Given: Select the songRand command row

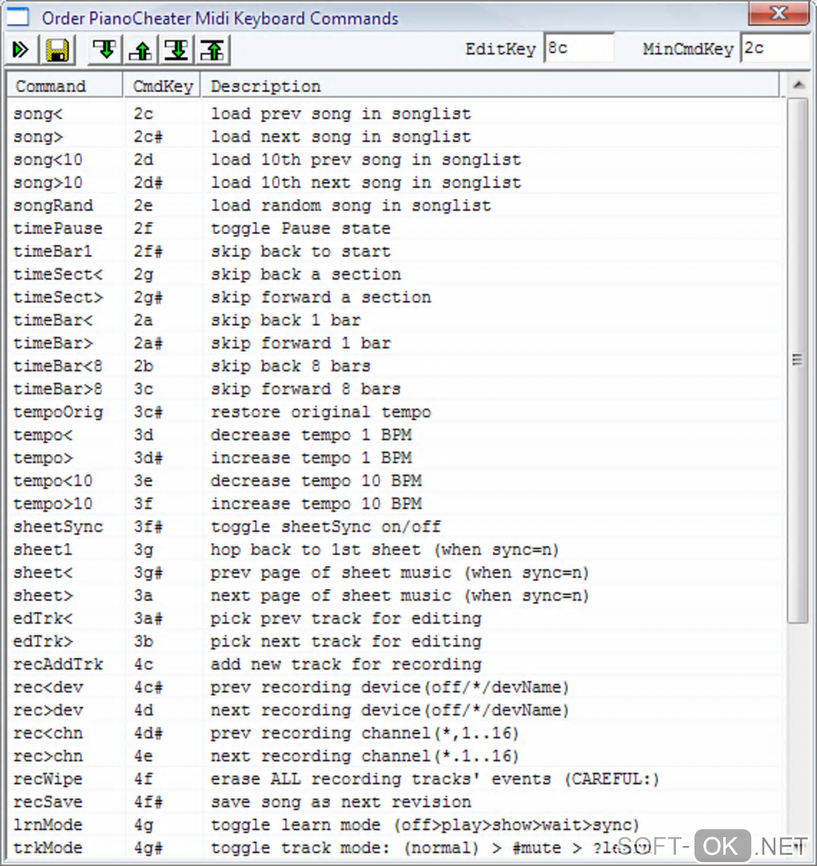Looking at the screenshot, I should (x=396, y=205).
